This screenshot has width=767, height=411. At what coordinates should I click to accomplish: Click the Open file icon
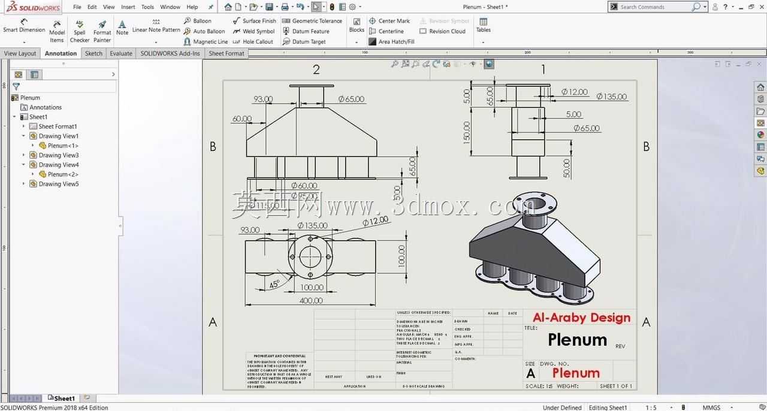click(x=253, y=7)
